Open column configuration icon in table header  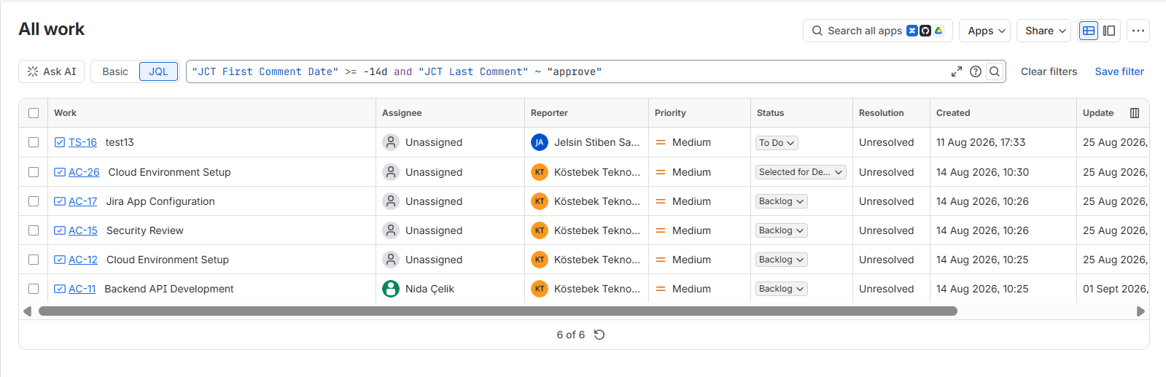pyautogui.click(x=1135, y=113)
